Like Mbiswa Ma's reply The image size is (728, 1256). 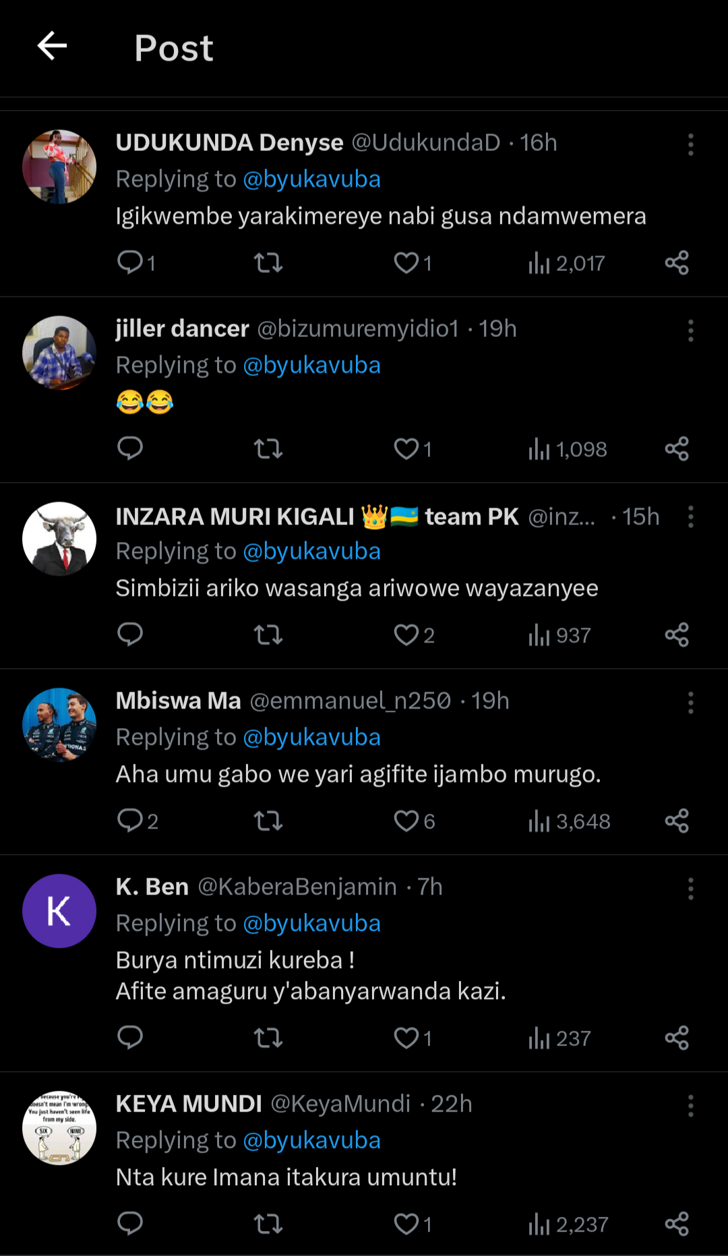coord(406,821)
